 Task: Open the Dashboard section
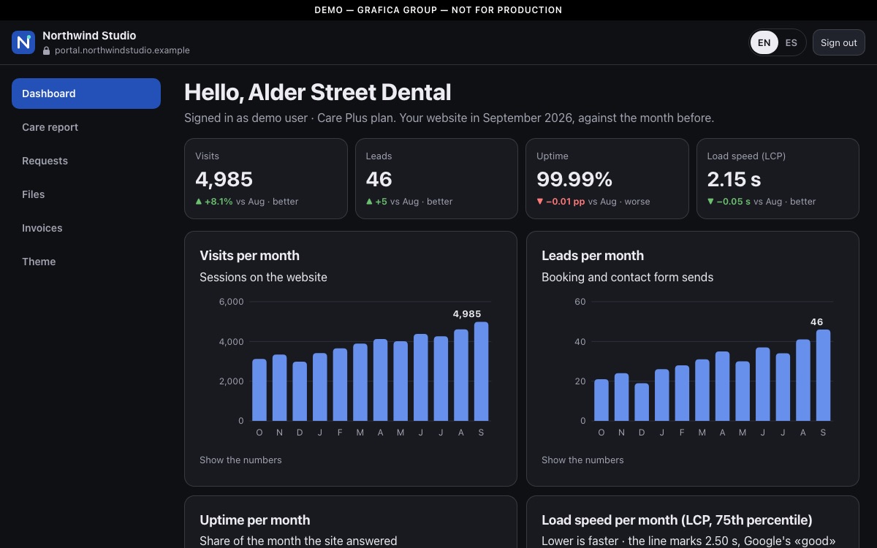point(86,94)
